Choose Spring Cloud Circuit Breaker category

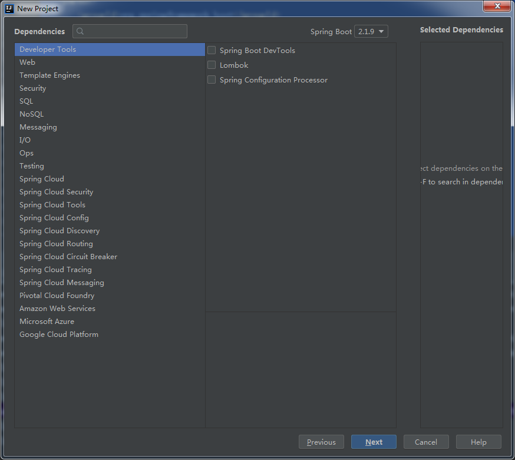point(110,257)
